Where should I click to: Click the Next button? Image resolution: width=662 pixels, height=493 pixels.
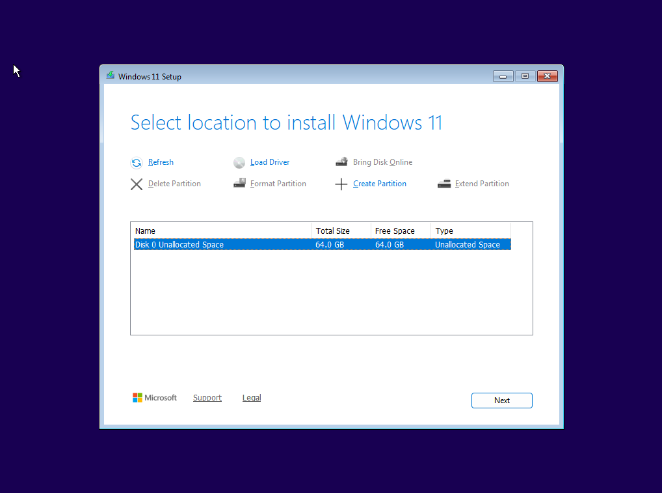501,401
